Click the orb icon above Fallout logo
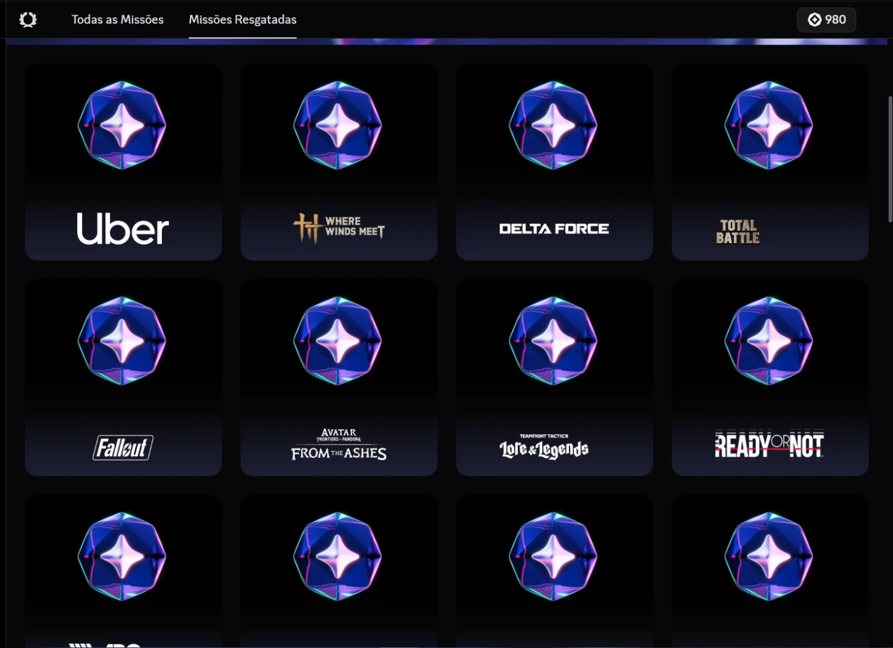The height and width of the screenshot is (648, 893). coord(122,341)
